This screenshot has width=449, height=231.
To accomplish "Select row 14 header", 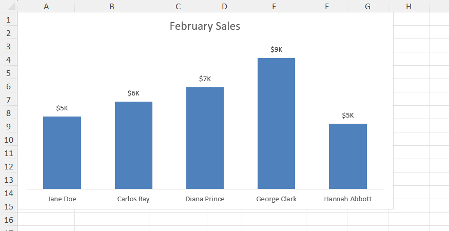I will click(x=9, y=193).
